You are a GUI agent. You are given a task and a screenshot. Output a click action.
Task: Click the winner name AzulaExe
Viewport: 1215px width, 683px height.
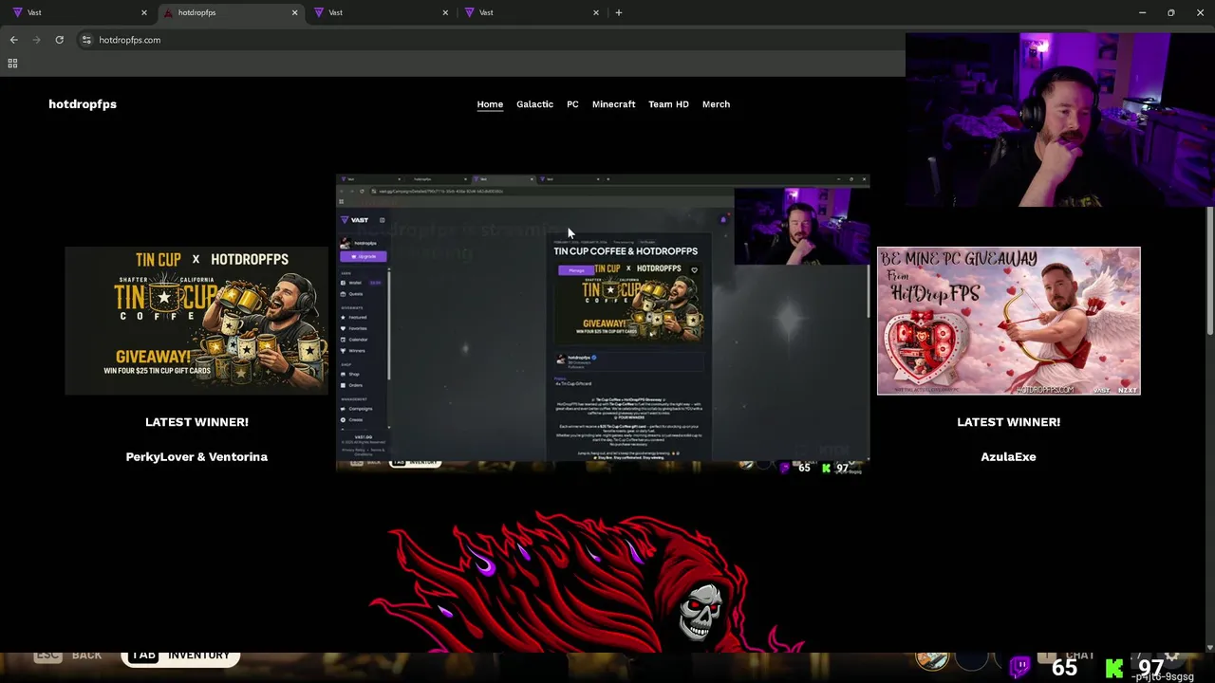1008,456
